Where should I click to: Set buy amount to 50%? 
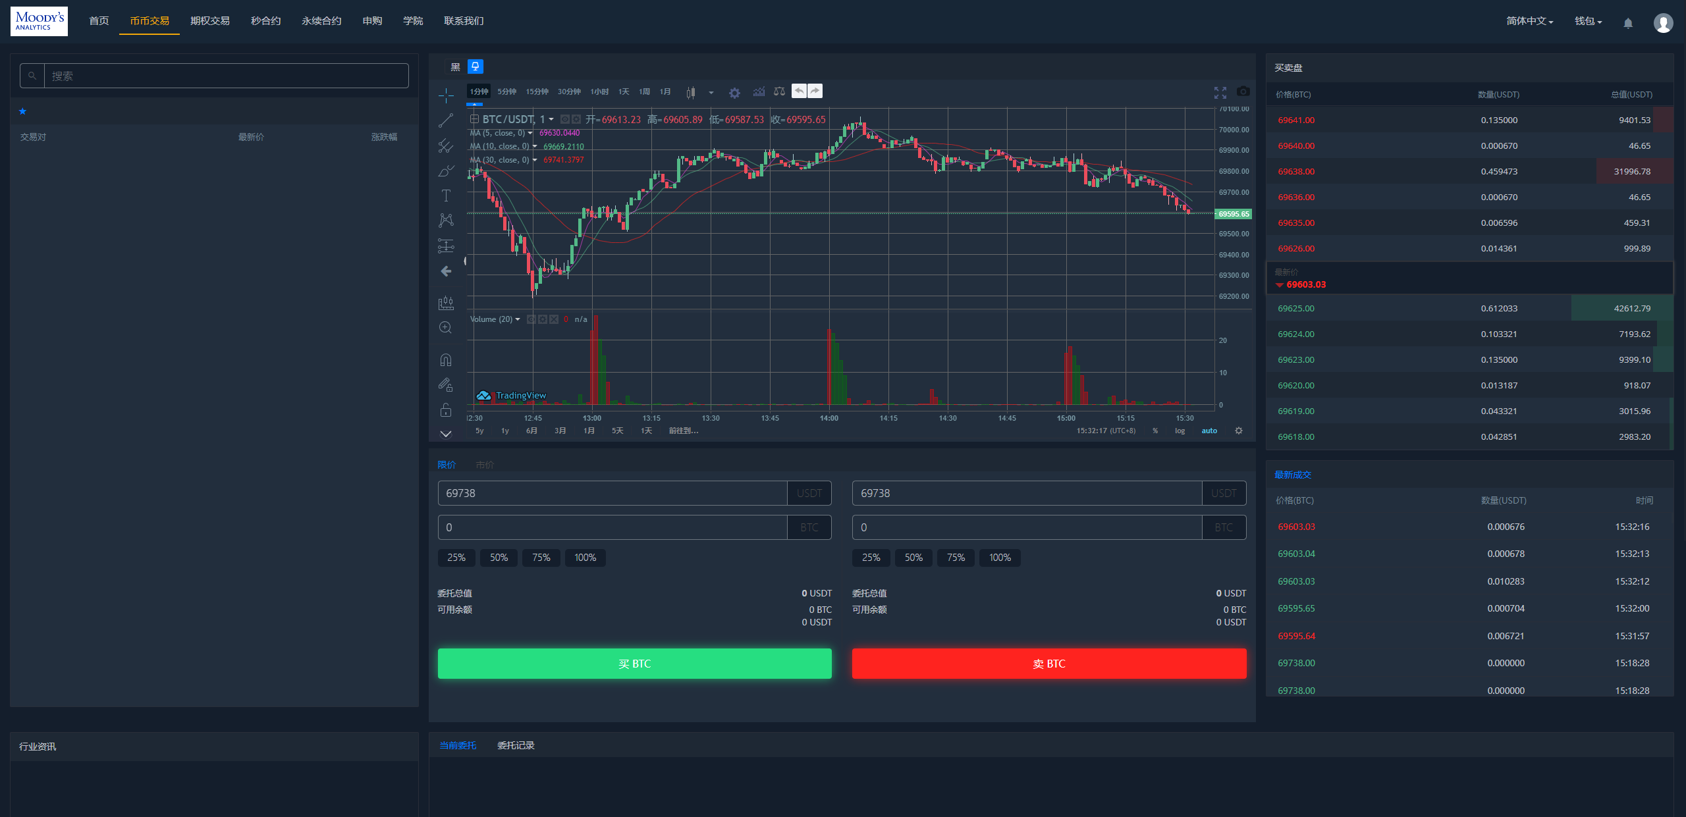(499, 558)
